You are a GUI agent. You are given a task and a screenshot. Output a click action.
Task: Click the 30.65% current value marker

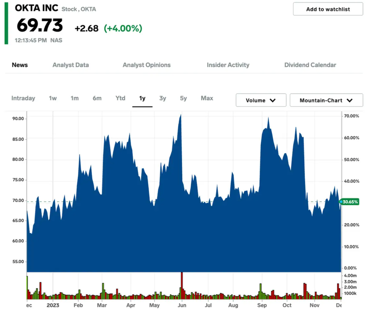[x=350, y=202]
